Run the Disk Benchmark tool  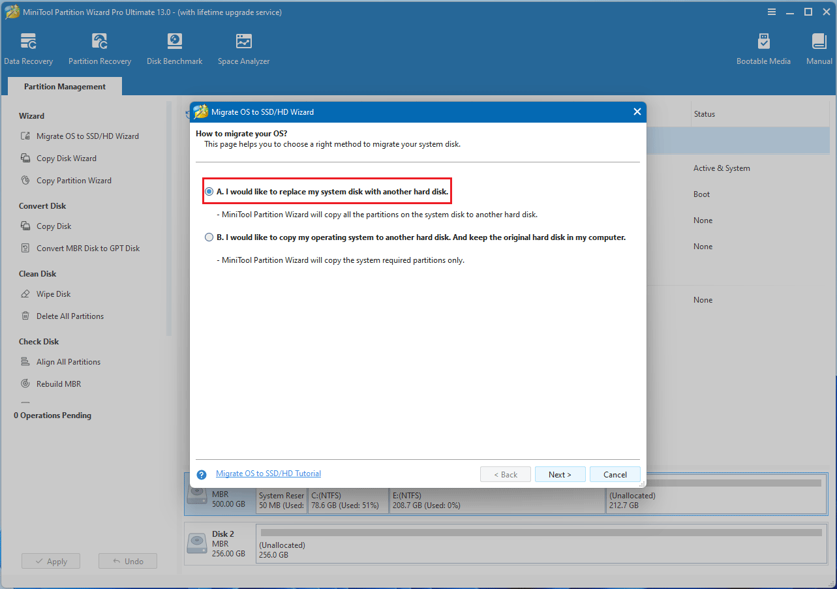pyautogui.click(x=174, y=47)
